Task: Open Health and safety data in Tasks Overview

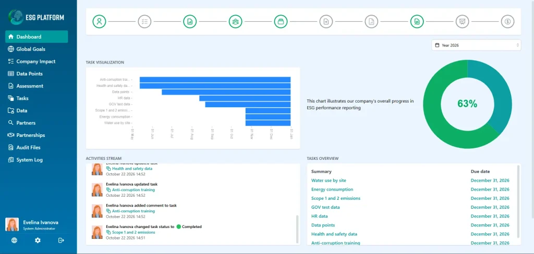Action: coord(334,234)
